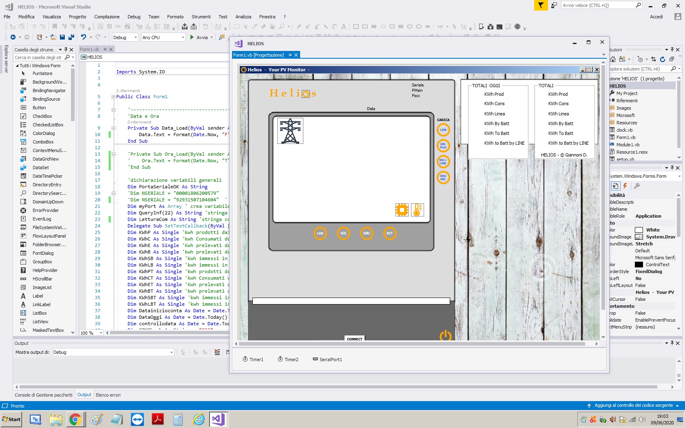The image size is (685, 428).
Task: Show events with the lightning bolt icon
Action: point(625,186)
